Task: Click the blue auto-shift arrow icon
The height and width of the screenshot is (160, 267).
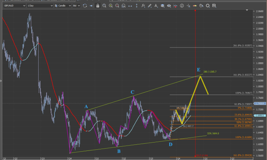Action: point(91,6)
